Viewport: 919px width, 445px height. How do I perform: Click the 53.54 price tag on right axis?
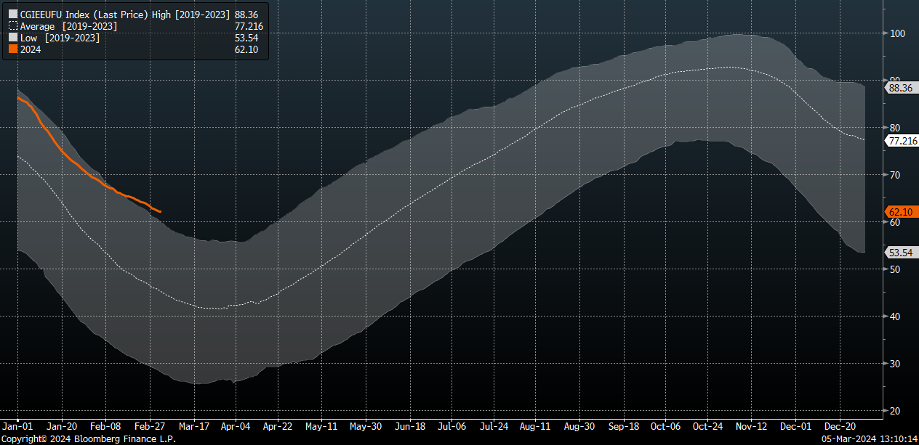point(900,252)
